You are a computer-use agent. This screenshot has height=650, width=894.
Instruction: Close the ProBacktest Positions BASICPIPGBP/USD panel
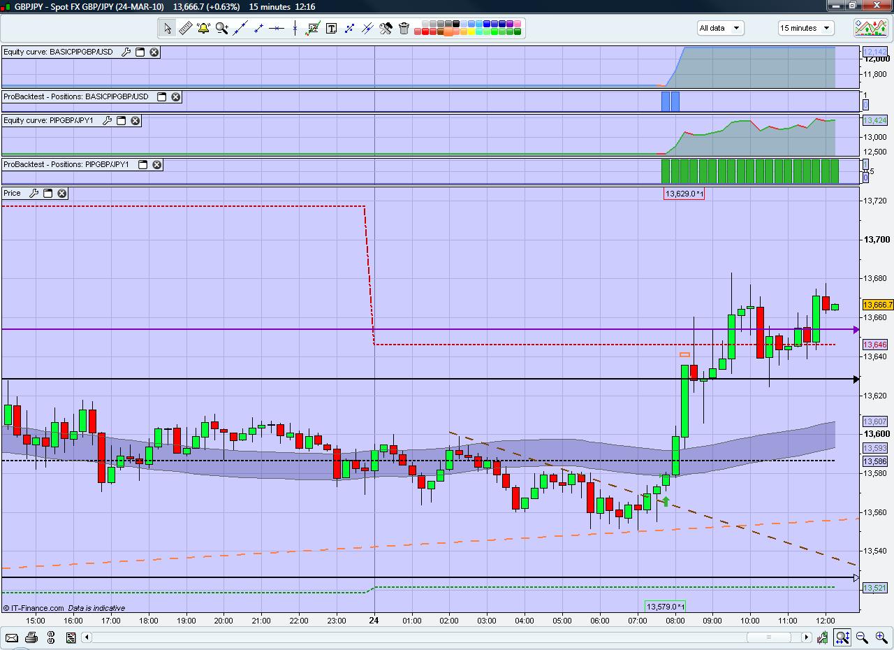coord(176,97)
